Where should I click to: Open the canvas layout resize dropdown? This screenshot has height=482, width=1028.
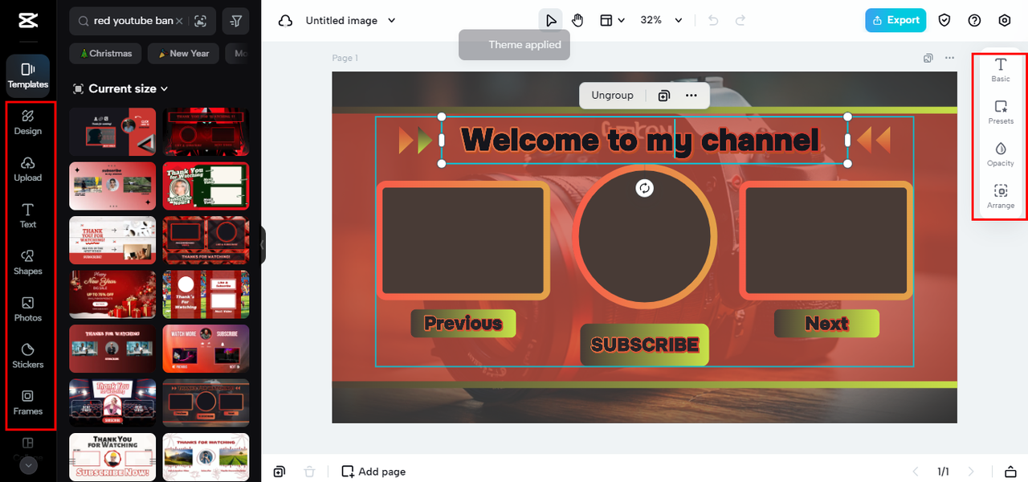613,20
